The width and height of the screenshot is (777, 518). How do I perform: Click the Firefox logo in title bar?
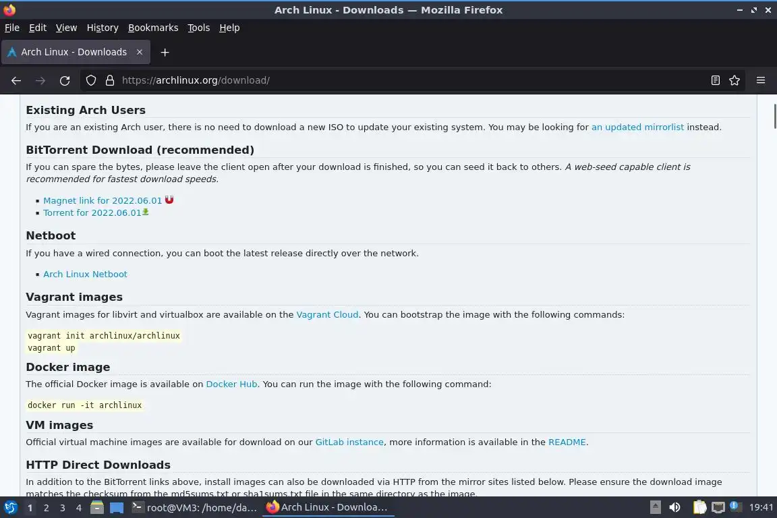click(9, 9)
